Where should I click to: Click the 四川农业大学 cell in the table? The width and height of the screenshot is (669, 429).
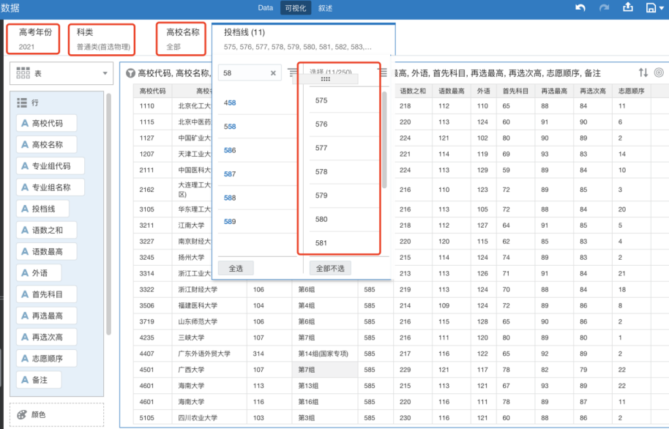[x=210, y=418]
